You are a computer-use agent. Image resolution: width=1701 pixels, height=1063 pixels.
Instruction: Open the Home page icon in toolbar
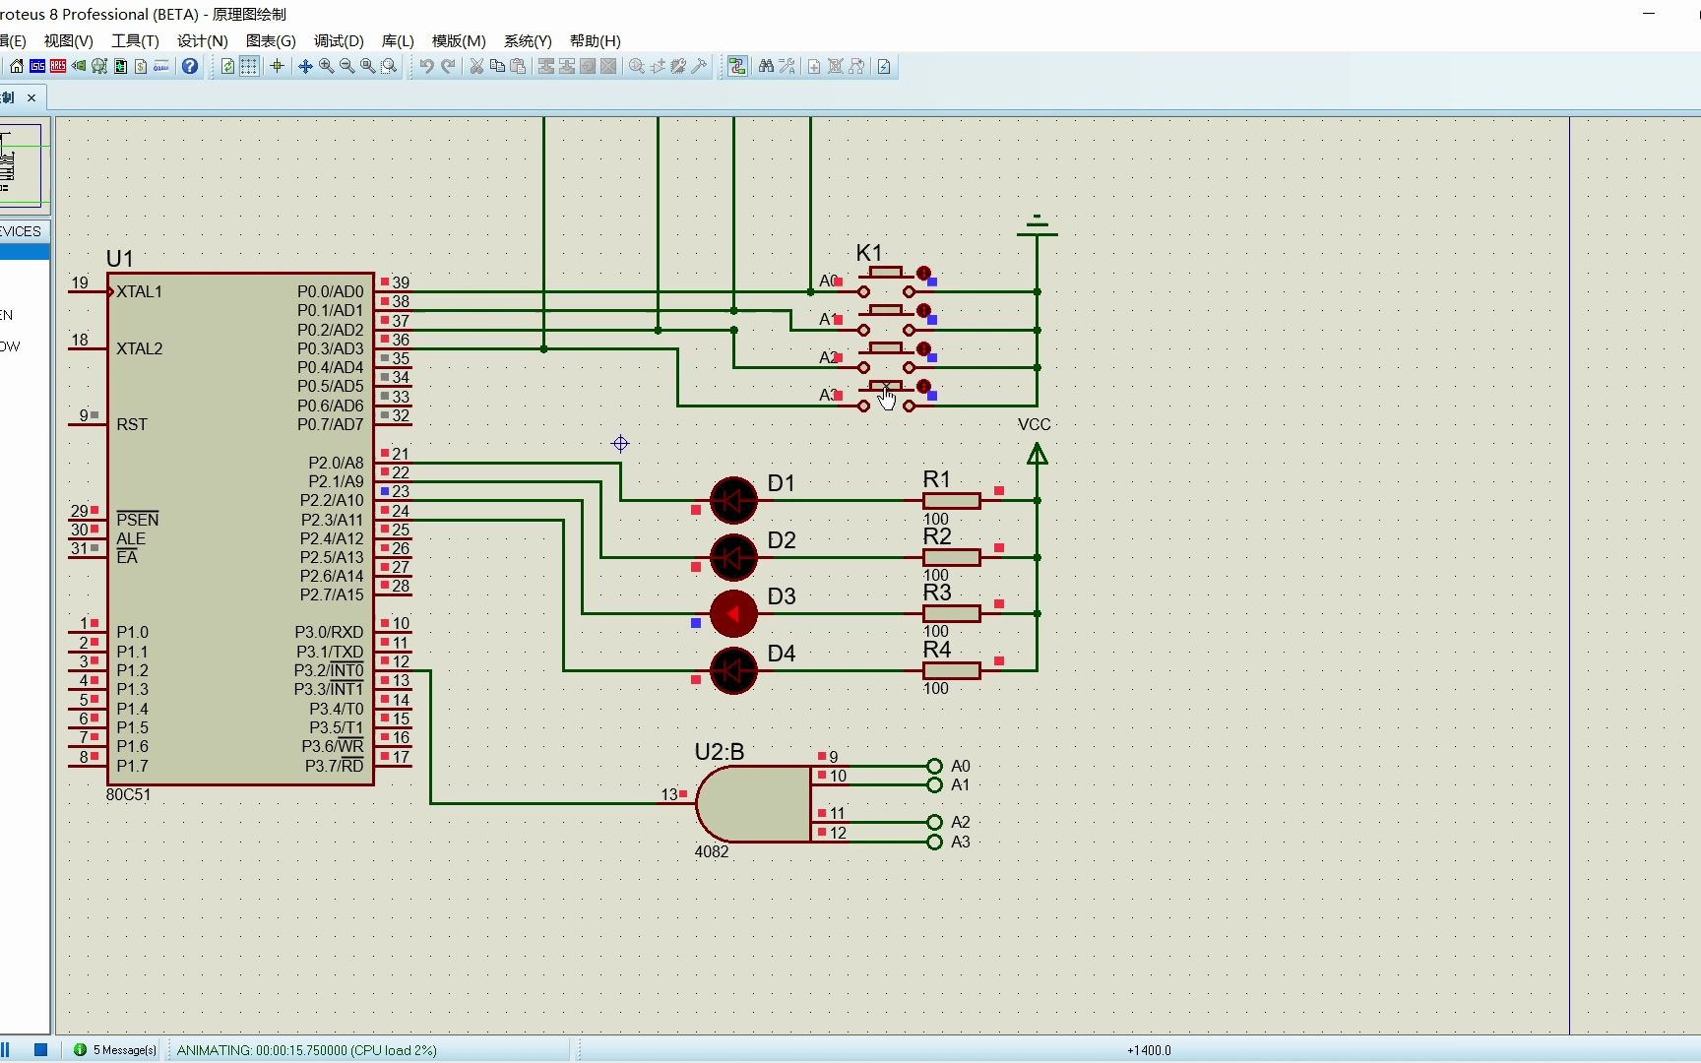[17, 66]
